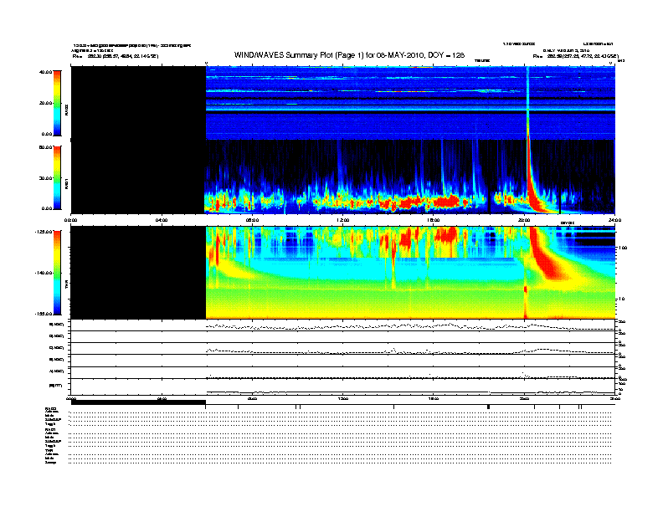Click the 08:00 label under the RAD1 panel
The height and width of the screenshot is (512, 663).
point(252,220)
